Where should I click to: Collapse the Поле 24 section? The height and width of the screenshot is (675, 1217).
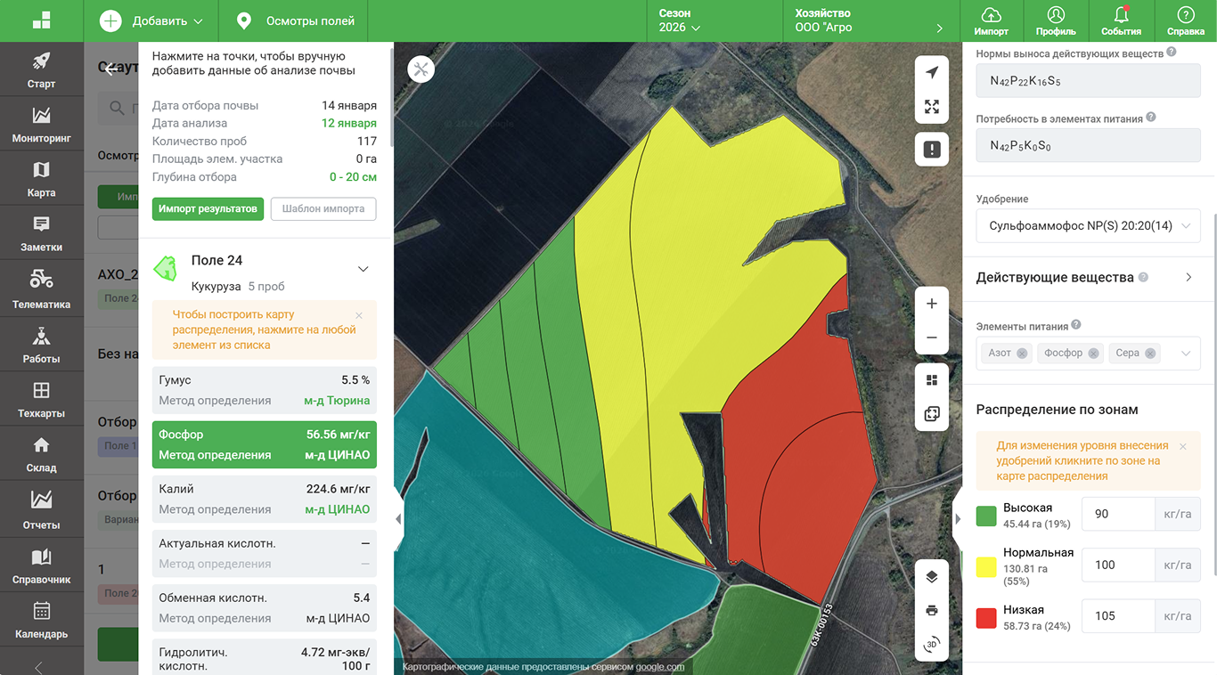(363, 269)
